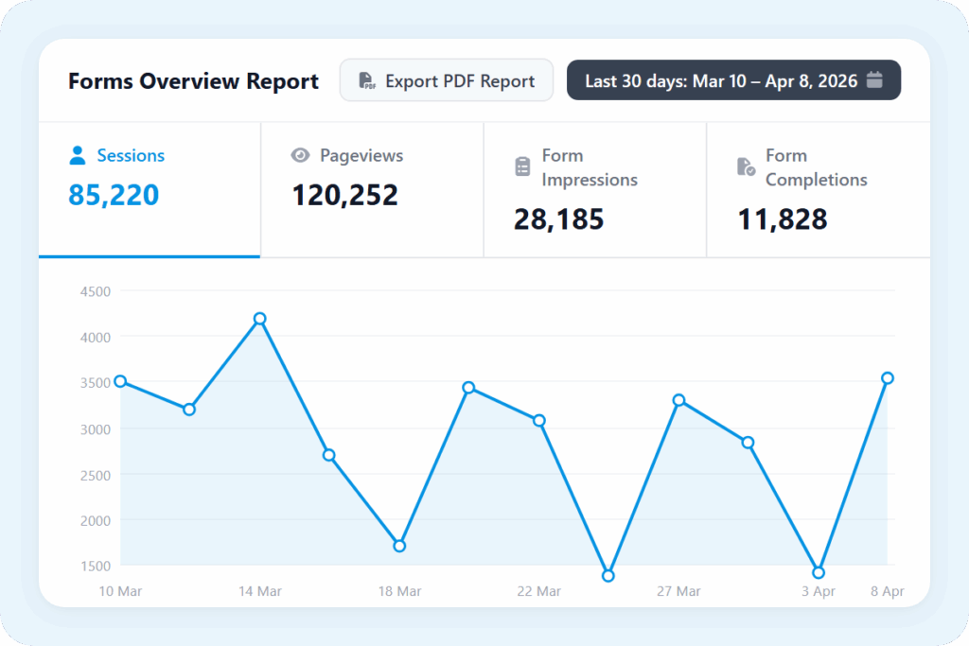The height and width of the screenshot is (646, 969).
Task: Click the calendar icon in date range
Action: [x=874, y=80]
